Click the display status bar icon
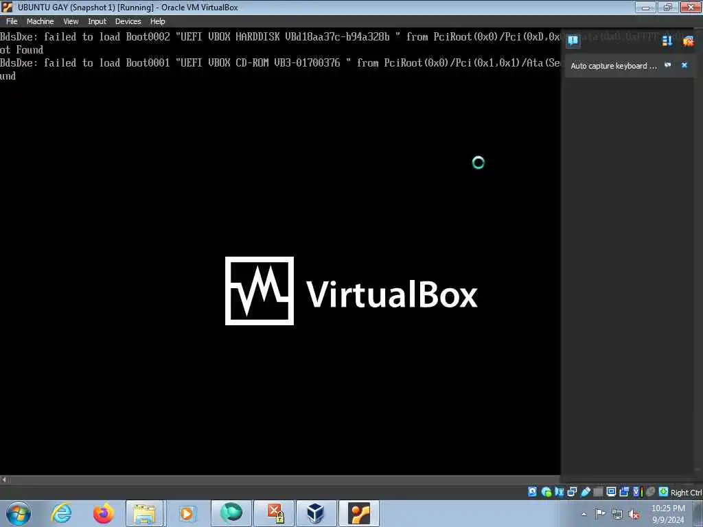Image resolution: width=703 pixels, height=527 pixels. click(x=611, y=491)
